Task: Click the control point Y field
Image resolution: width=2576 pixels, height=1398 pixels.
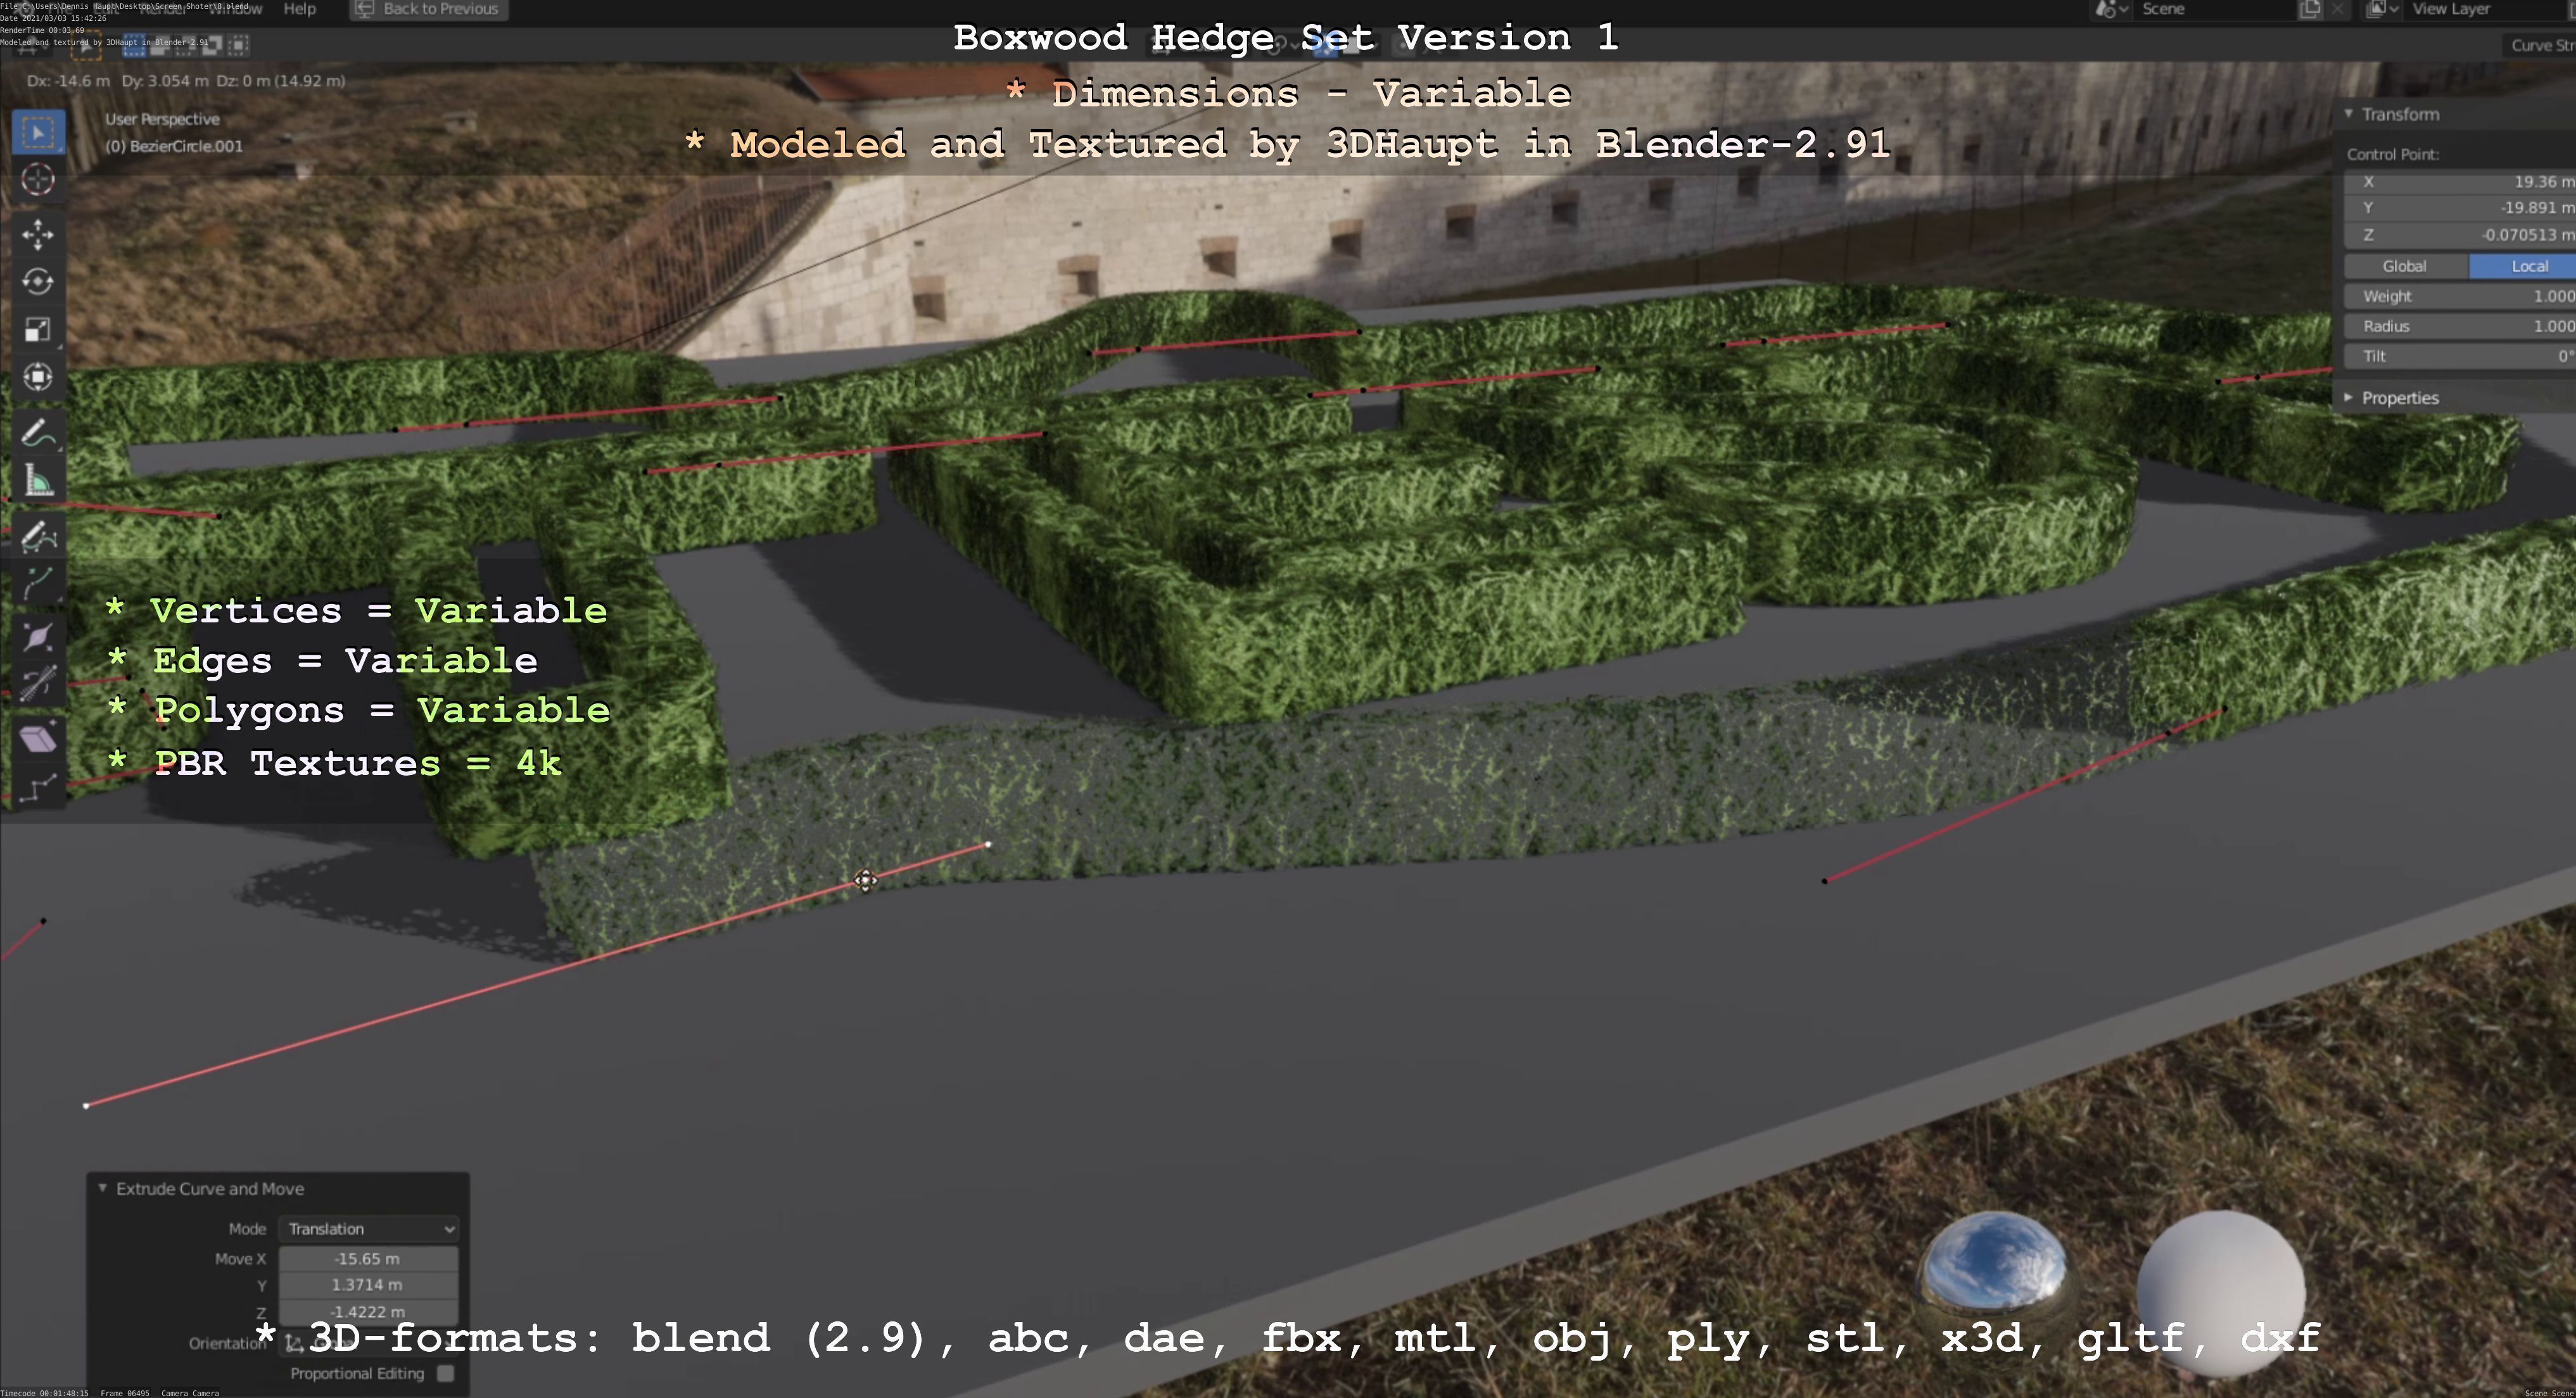Action: tap(2460, 208)
